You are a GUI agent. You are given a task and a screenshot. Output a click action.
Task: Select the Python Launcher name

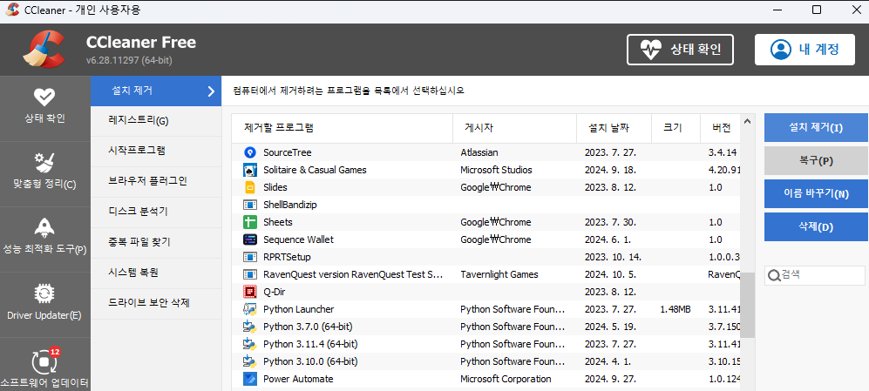(x=299, y=309)
